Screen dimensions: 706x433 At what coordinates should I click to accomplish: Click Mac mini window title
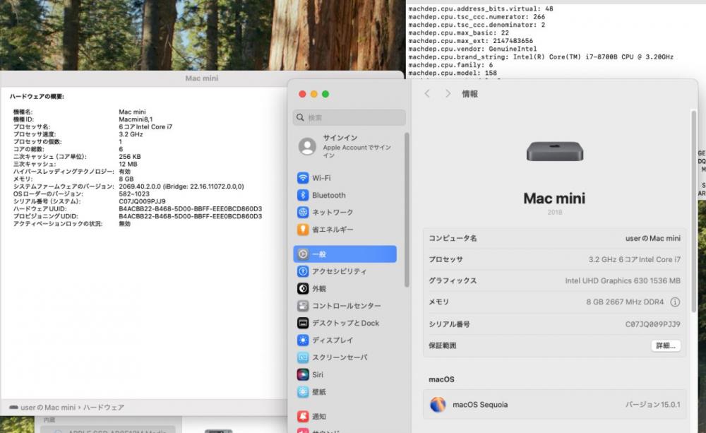(x=202, y=78)
